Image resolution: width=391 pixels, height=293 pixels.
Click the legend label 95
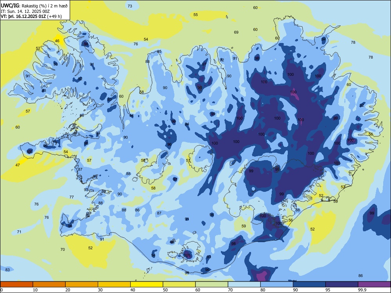(328, 290)
